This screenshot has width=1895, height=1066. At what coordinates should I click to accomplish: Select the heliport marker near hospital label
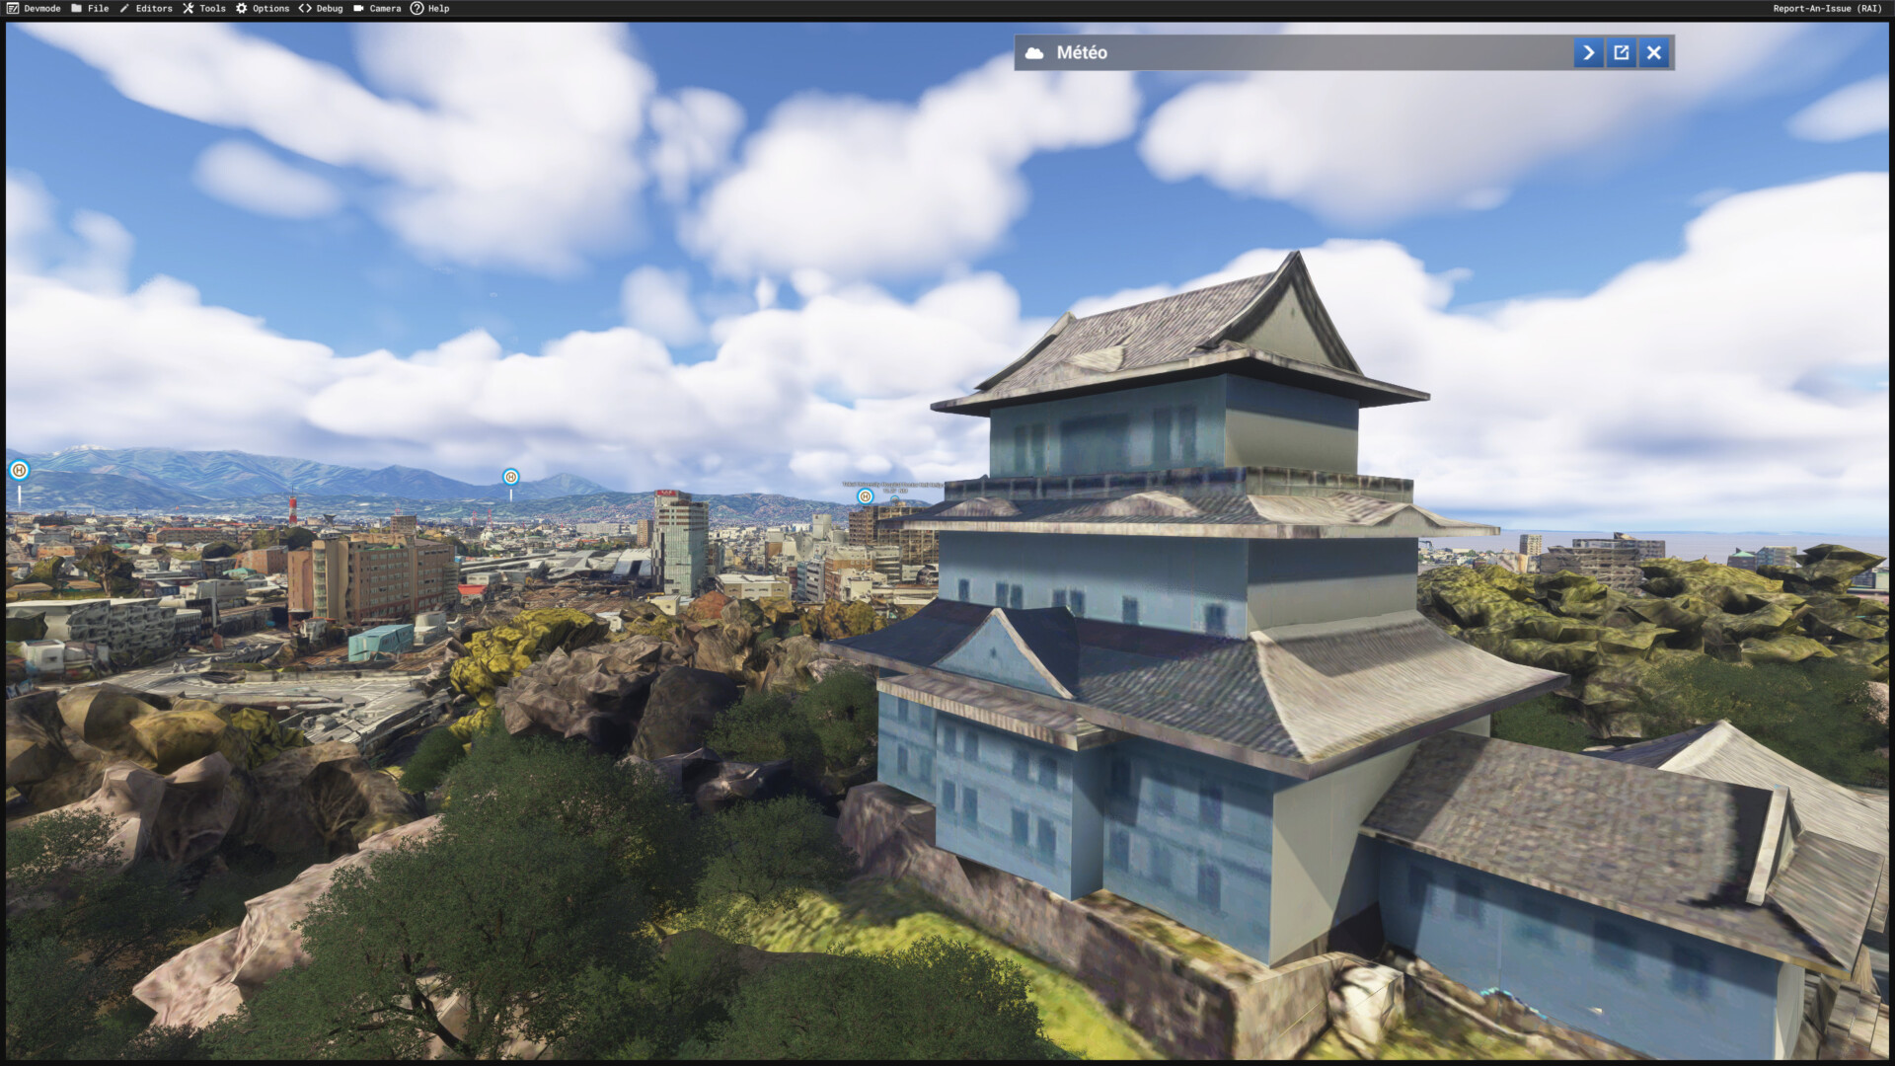(x=866, y=496)
